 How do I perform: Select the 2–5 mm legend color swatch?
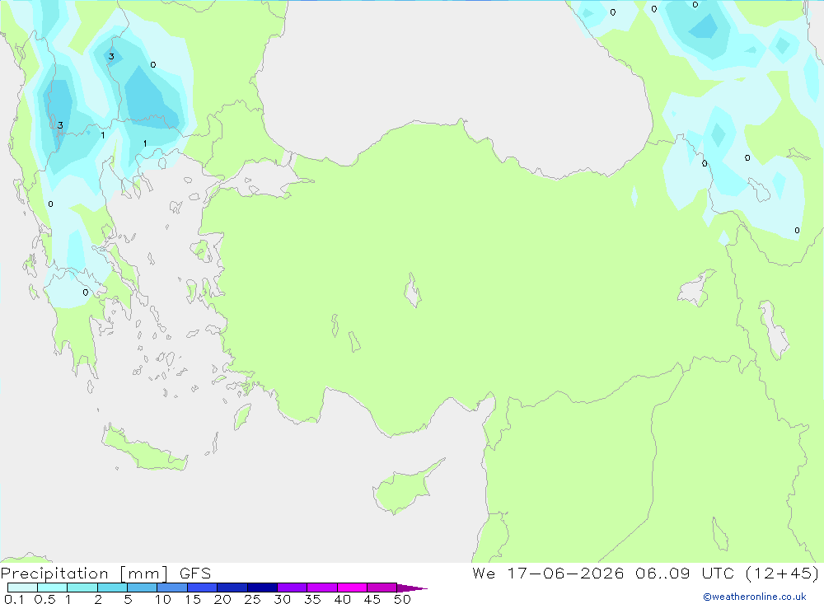(112, 588)
